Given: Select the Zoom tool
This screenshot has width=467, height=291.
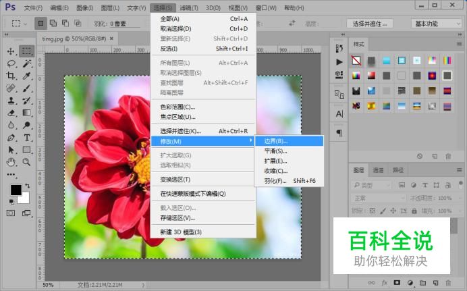Looking at the screenshot, I should click(27, 162).
